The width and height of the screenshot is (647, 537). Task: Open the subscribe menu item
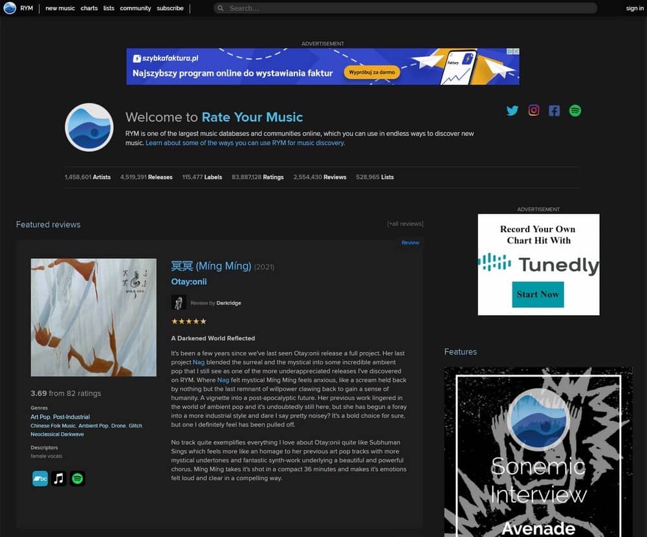[170, 8]
